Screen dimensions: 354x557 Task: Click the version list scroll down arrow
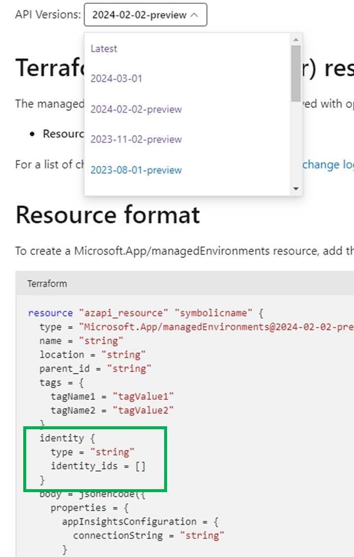[296, 189]
